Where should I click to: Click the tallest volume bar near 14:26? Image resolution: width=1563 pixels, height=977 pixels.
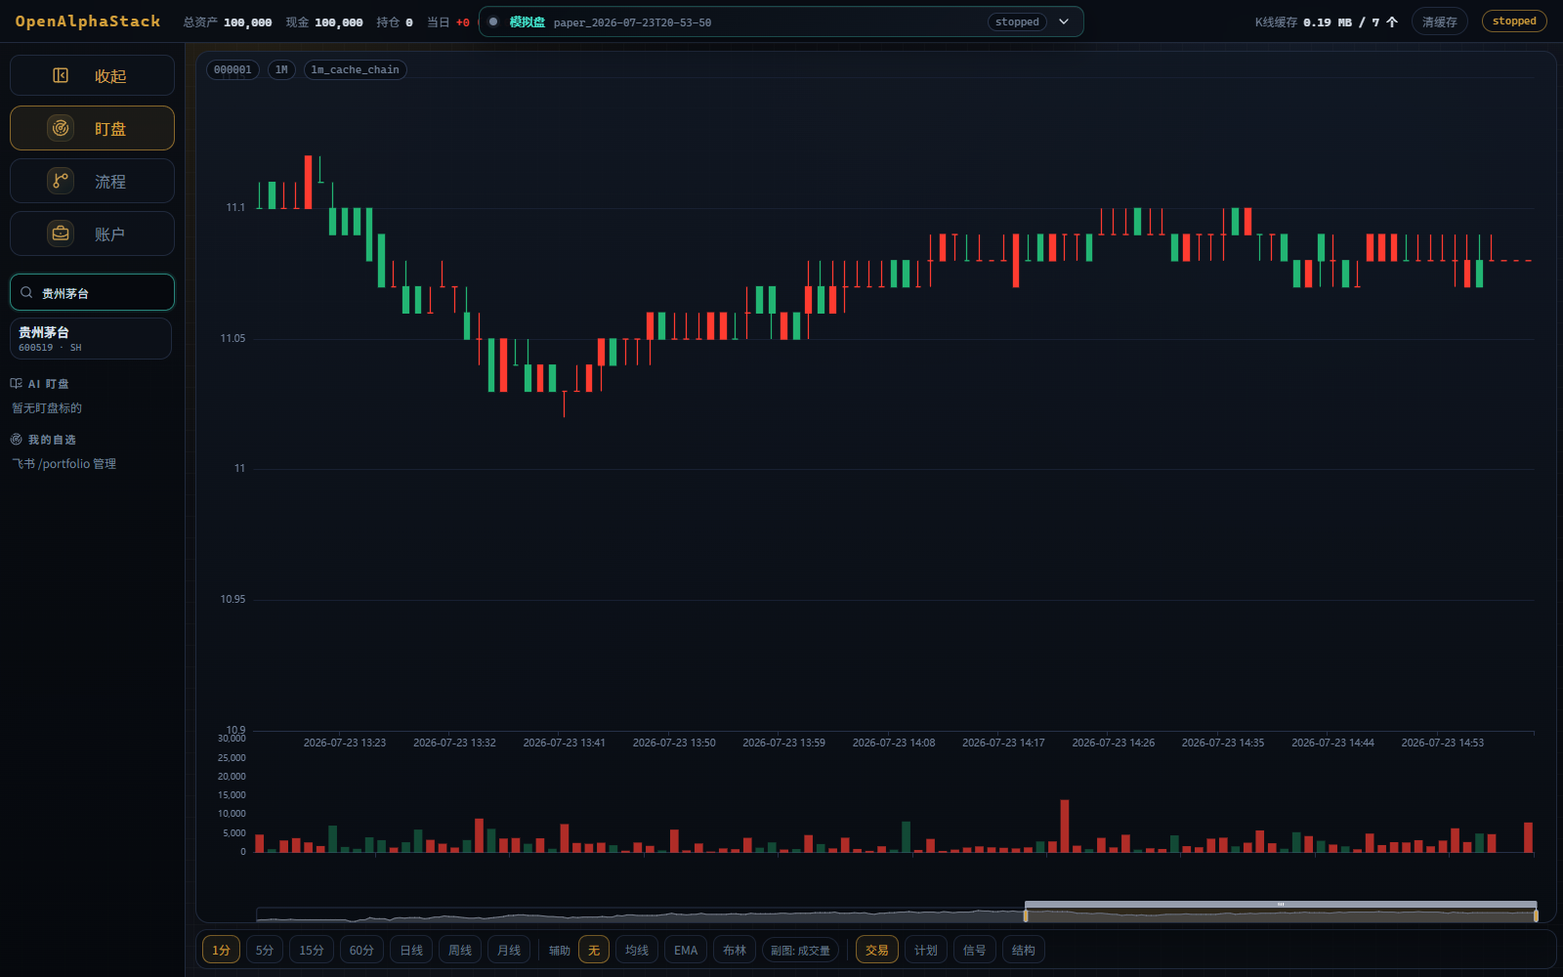click(x=1065, y=827)
